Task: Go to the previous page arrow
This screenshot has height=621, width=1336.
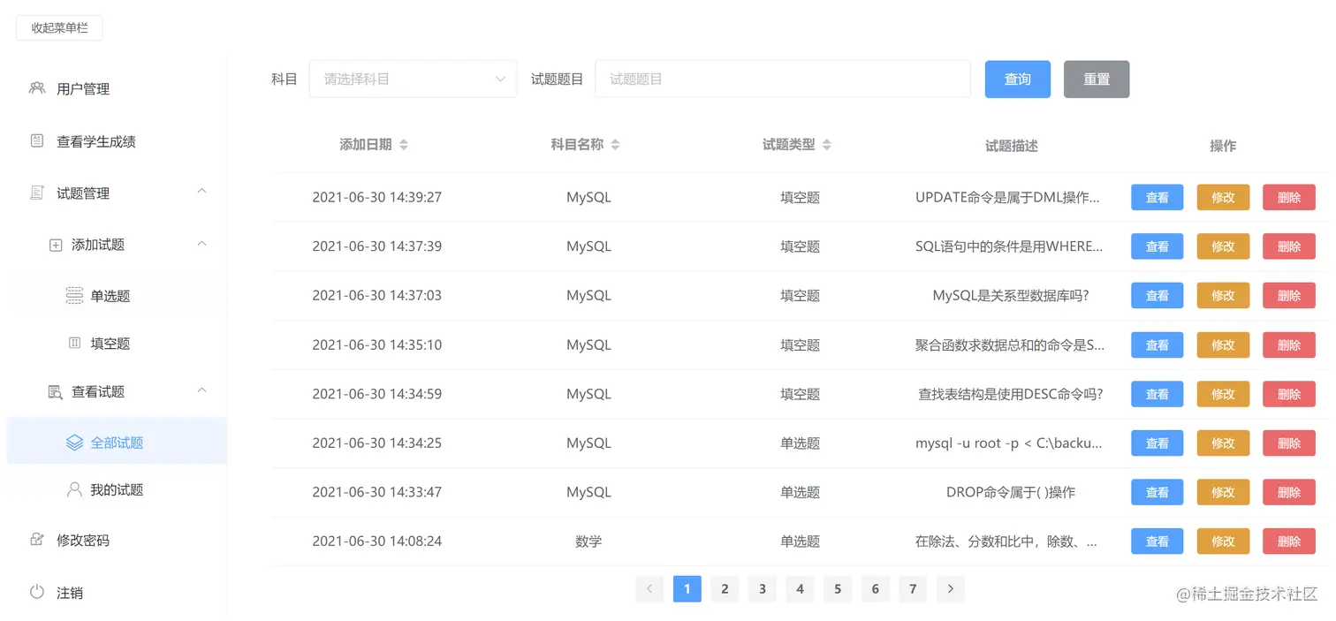Action: (x=649, y=588)
